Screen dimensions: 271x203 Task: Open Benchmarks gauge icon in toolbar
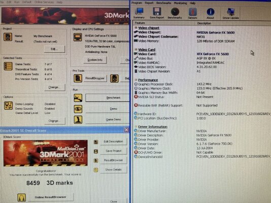coord(175,13)
